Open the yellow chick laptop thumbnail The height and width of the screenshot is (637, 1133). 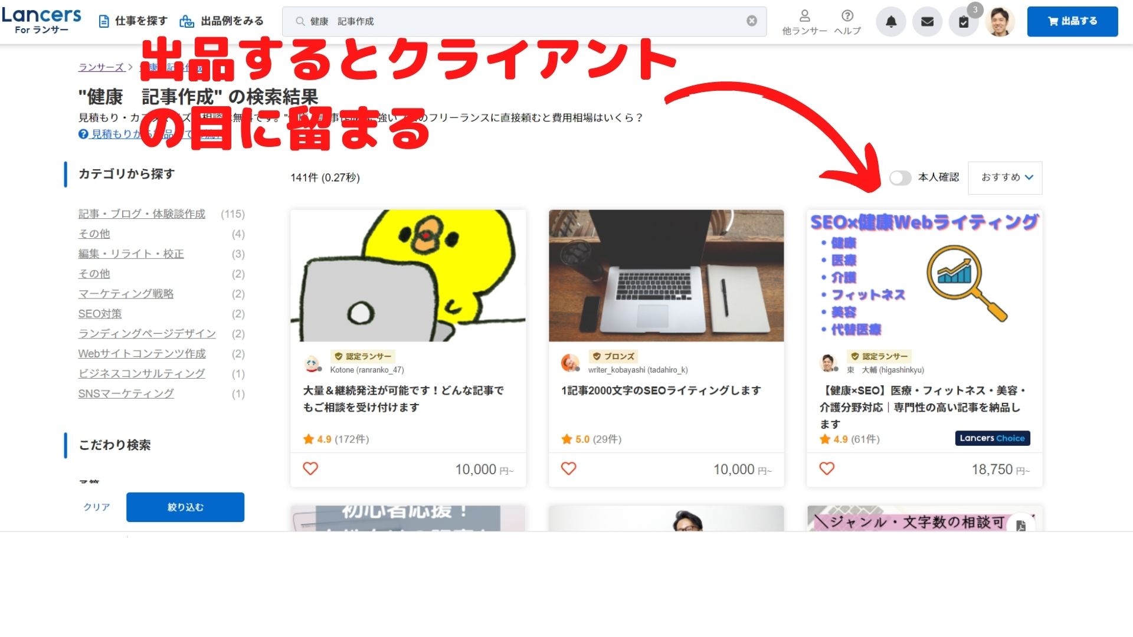click(x=408, y=275)
